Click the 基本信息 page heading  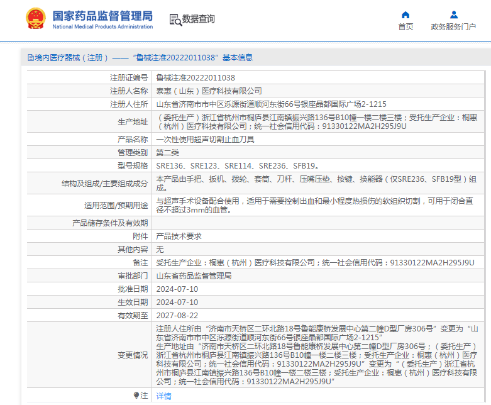pyautogui.click(x=238, y=58)
